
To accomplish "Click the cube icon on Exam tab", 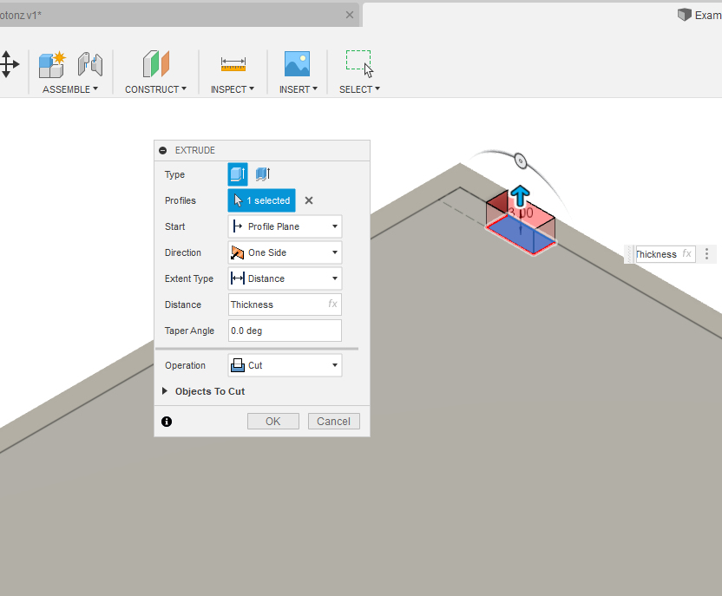I will pos(684,15).
